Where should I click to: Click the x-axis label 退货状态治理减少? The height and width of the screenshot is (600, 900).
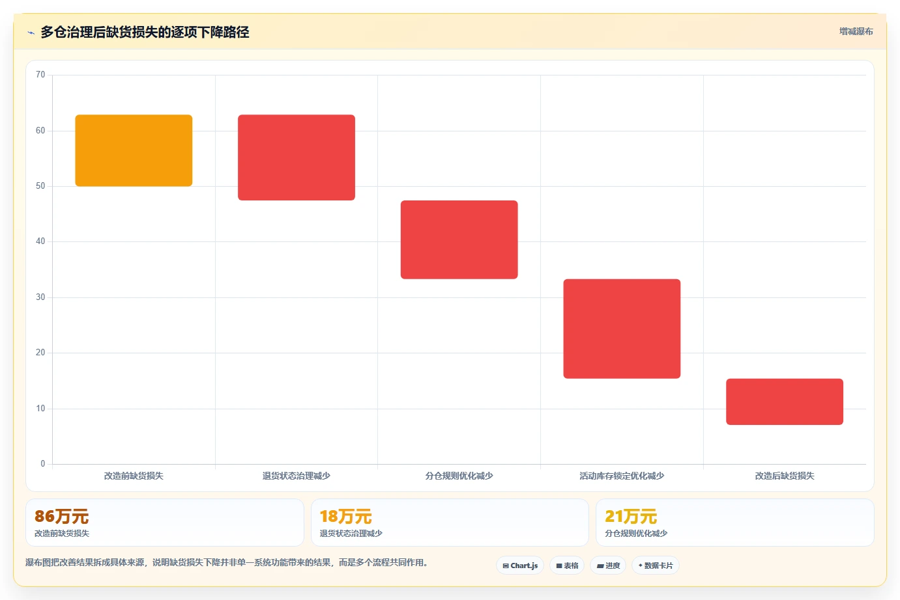[297, 476]
